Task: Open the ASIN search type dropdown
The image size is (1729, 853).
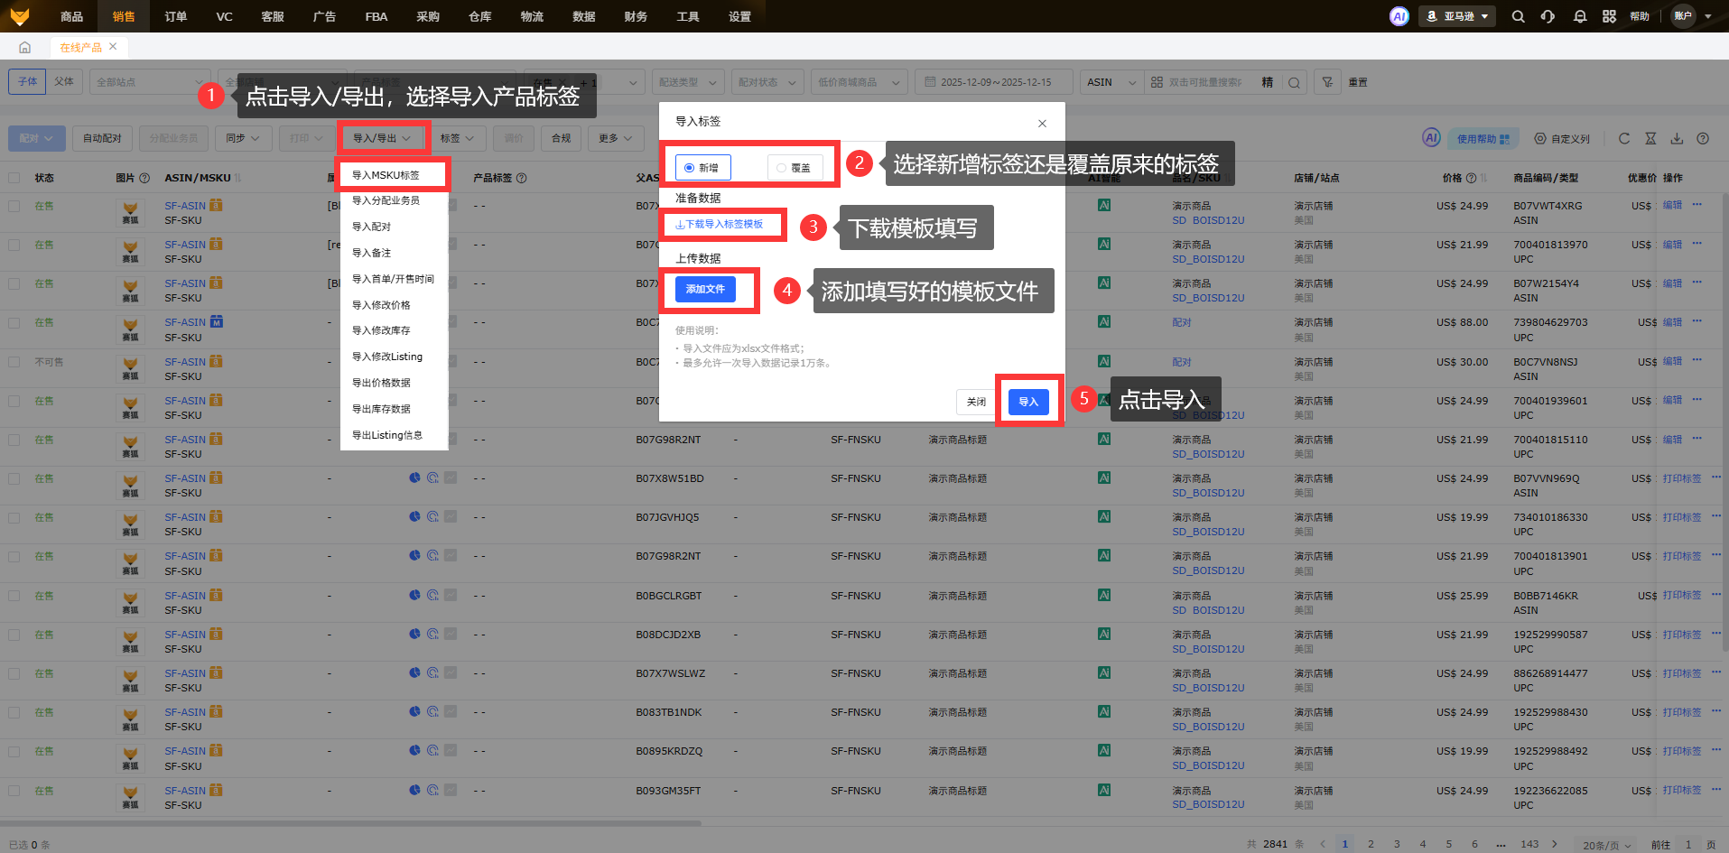Action: point(1111,82)
